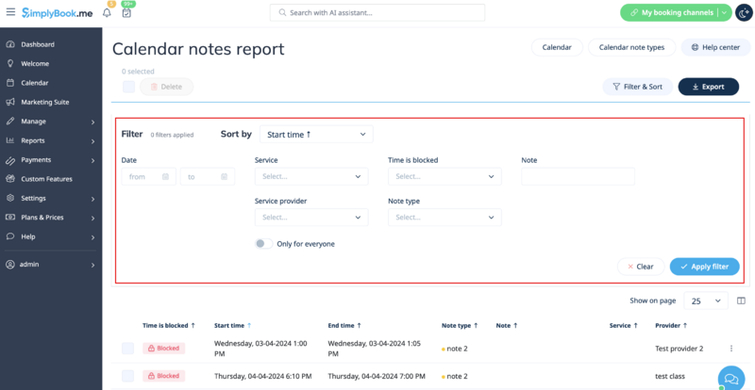
Task: Open the hamburger menu icon
Action: pos(10,12)
